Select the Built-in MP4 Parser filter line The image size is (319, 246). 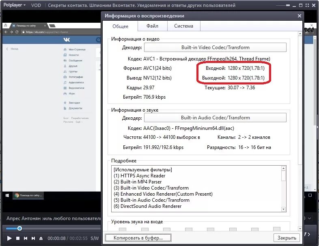pyautogui.click(x=138, y=182)
